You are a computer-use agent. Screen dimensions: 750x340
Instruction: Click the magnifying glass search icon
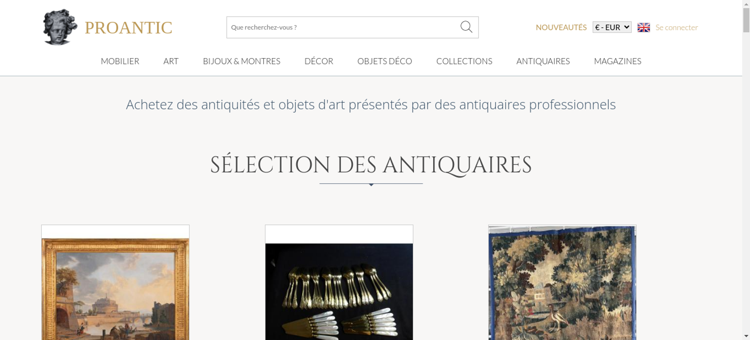point(466,27)
